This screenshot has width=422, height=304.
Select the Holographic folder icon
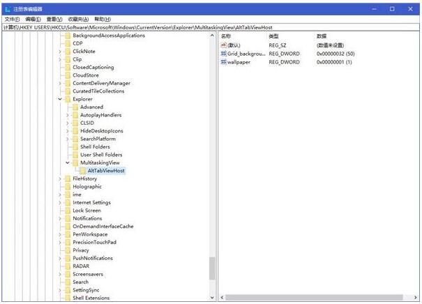tap(68, 186)
